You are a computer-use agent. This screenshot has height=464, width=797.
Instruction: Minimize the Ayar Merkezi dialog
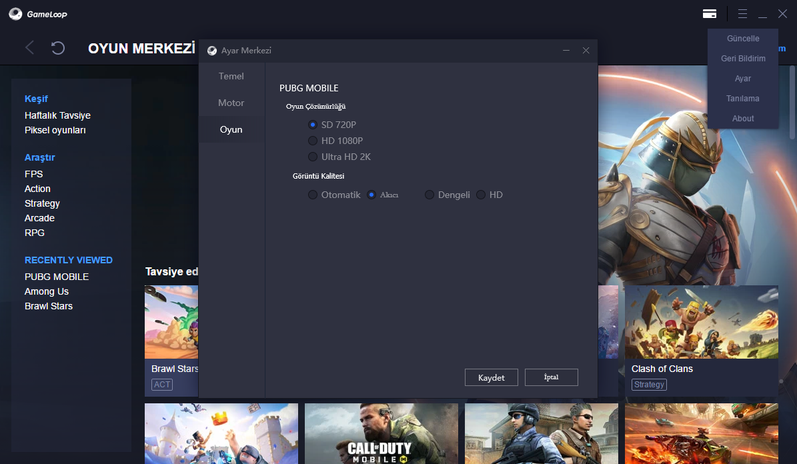tap(566, 50)
